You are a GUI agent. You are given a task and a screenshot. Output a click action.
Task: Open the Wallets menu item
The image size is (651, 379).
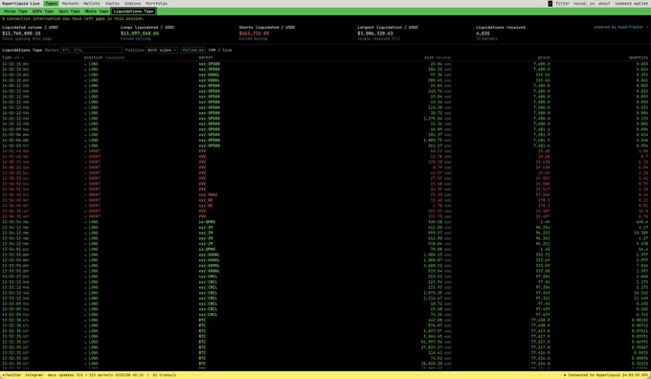92,3
